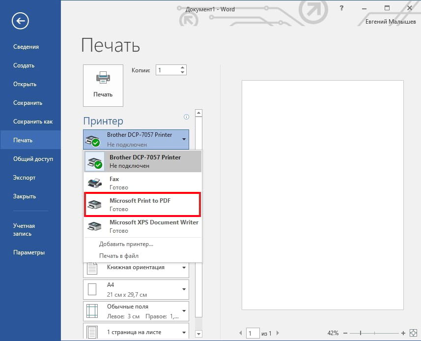Select Microsoft XPS Document Writer
421x341 pixels.
[142, 226]
